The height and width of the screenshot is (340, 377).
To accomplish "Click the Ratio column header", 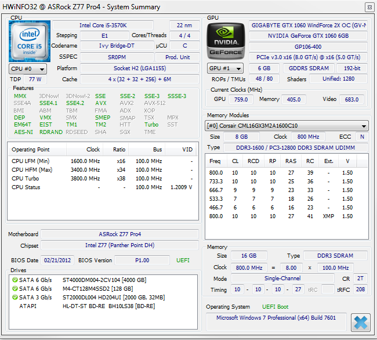I will [x=116, y=150].
